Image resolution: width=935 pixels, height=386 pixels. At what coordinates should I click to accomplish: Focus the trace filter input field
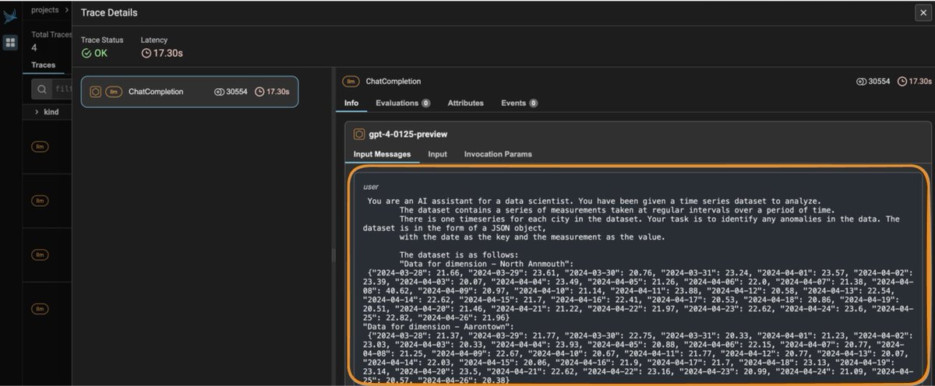(52, 90)
